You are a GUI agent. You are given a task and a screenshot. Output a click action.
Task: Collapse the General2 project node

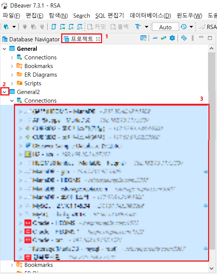5,92
